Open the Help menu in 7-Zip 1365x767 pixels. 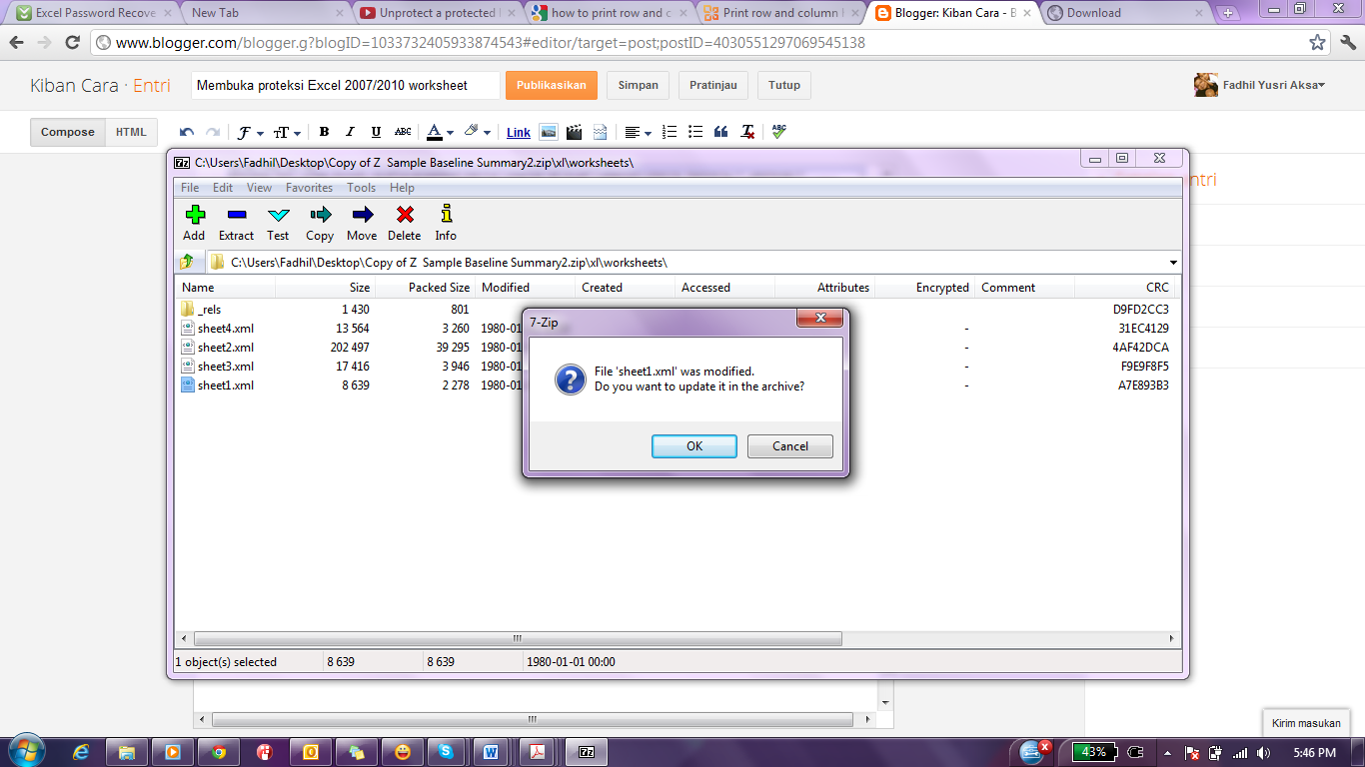tap(402, 188)
